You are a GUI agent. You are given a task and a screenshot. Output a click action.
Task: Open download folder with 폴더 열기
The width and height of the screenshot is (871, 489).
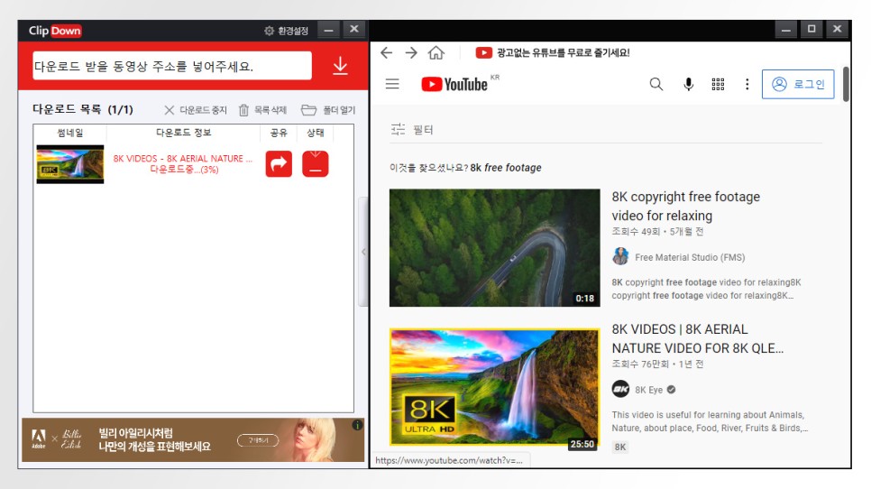coord(328,110)
